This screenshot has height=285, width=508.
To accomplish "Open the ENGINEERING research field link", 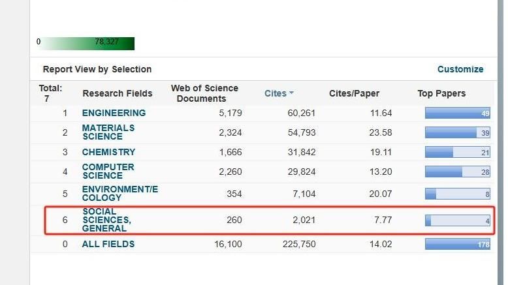I will (x=114, y=113).
